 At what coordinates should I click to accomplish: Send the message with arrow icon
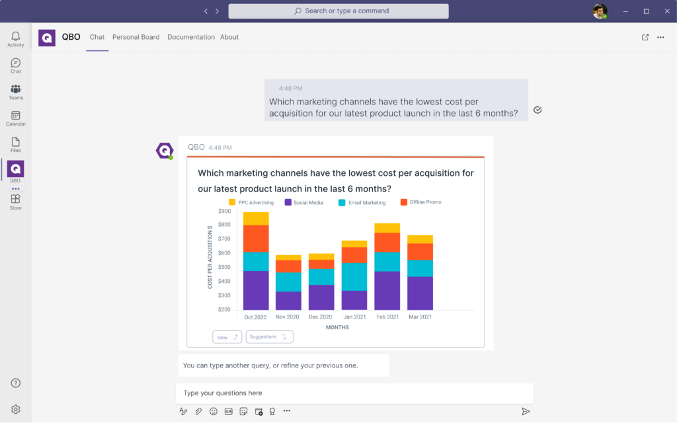[526, 411]
